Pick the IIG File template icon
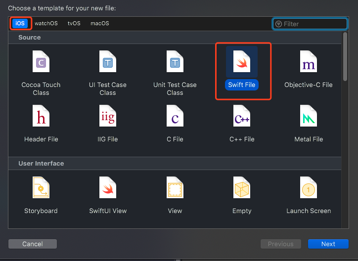 point(107,116)
